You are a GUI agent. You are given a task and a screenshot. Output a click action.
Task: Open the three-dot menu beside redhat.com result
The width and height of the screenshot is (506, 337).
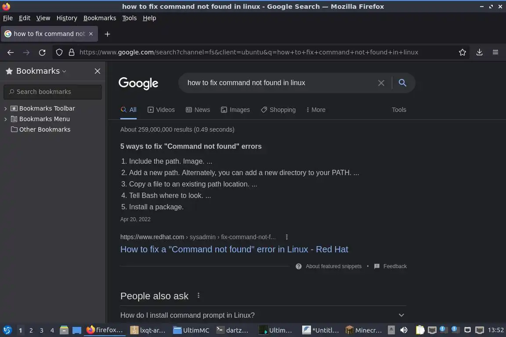pyautogui.click(x=286, y=237)
